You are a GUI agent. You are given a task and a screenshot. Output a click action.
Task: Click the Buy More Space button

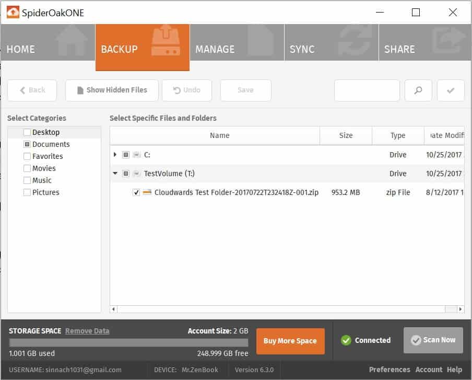pos(290,341)
